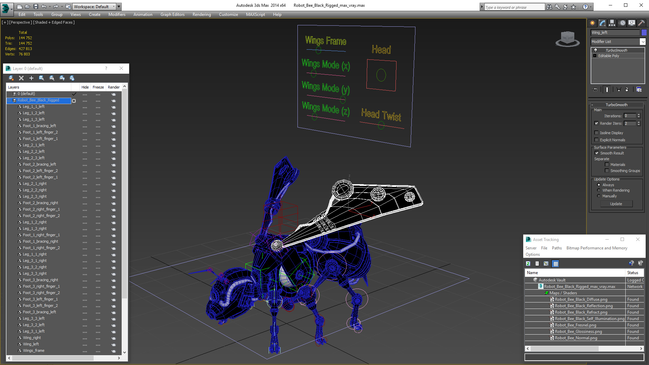The image size is (649, 365).
Task: Select the When Rendering update option
Action: (599, 190)
